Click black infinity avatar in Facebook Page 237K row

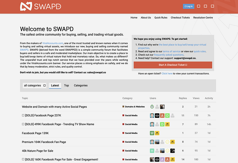(x=157, y=115)
